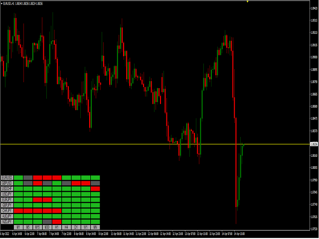Select the EURUSD symbol button
This screenshot has height=239, width=319.
click(x=7, y=178)
